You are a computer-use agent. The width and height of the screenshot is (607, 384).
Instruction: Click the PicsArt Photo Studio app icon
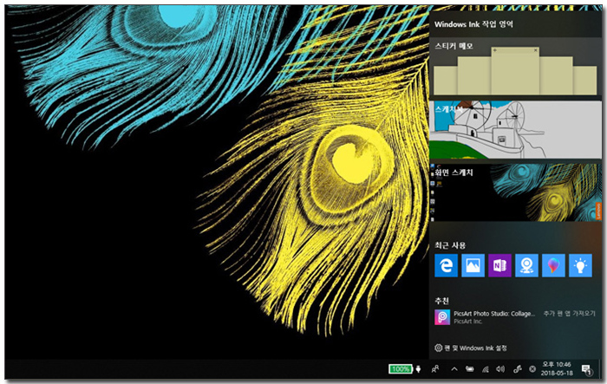(x=442, y=317)
